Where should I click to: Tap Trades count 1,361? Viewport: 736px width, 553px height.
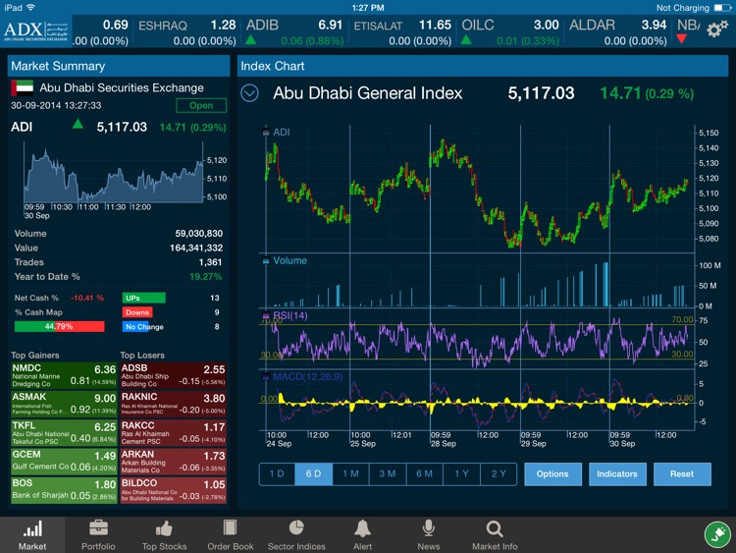click(210, 262)
